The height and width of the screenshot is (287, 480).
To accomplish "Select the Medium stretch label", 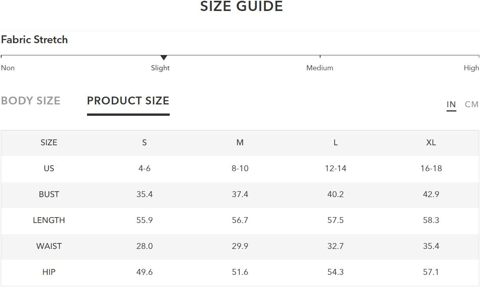I will click(320, 68).
